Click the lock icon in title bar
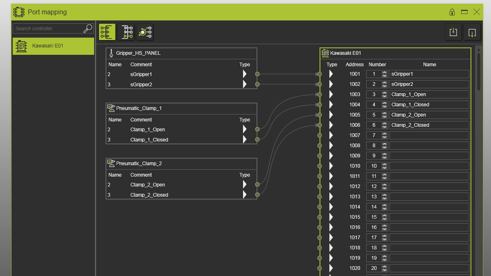 coord(452,12)
